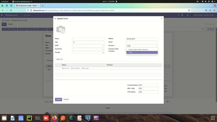Click the Update button
217x122 pixels.
59,99
